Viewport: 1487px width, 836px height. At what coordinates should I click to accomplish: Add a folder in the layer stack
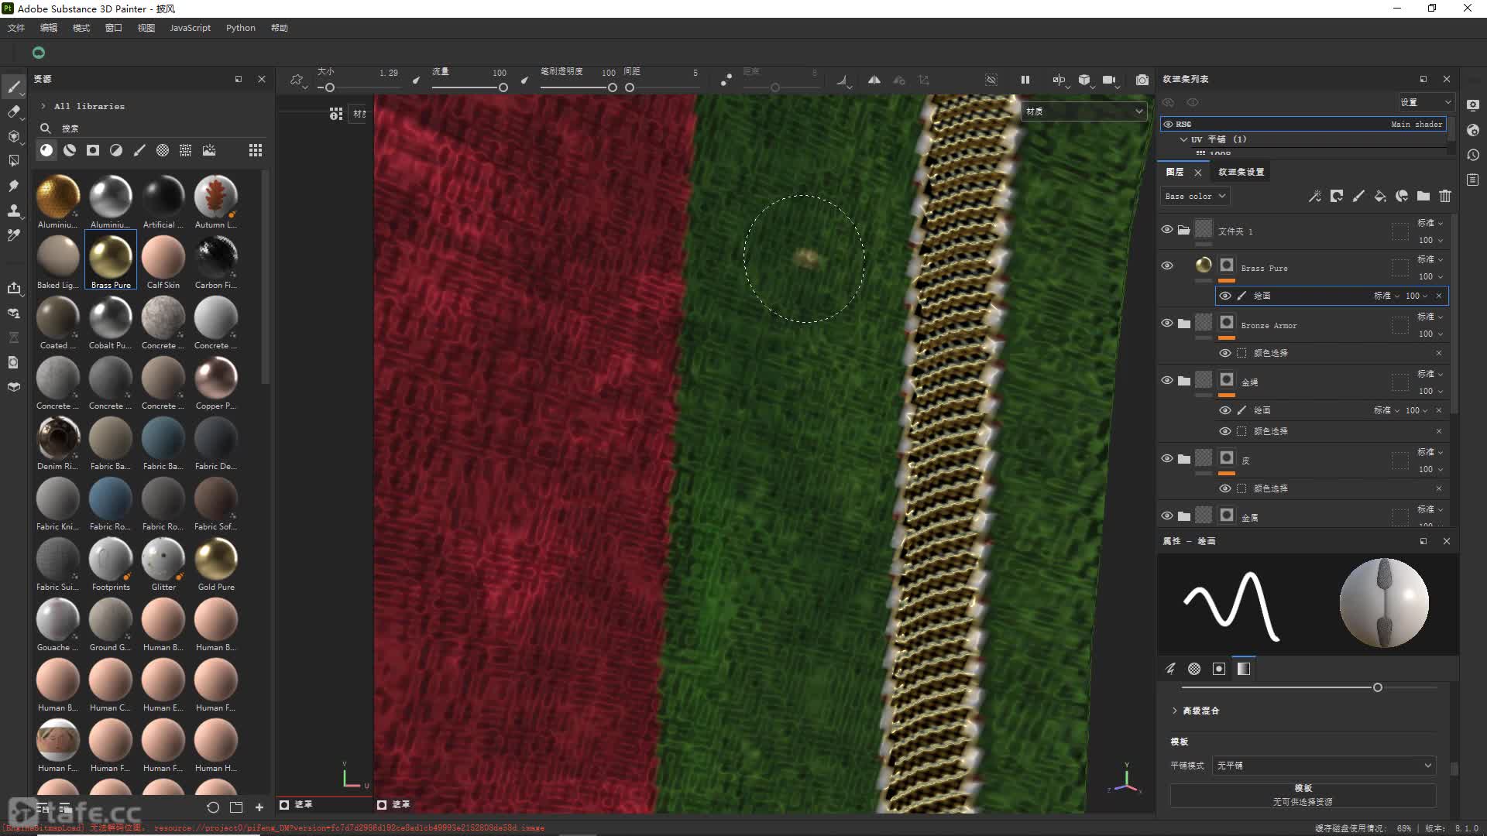pyautogui.click(x=1423, y=196)
